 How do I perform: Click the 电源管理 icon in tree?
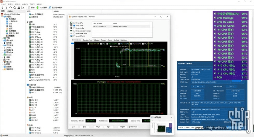tap(8, 31)
